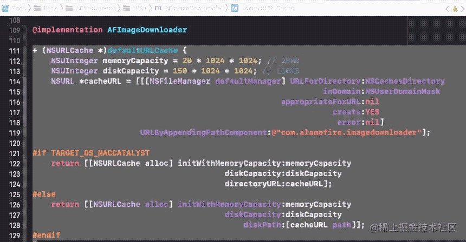
Task: Click URLForDirectory on line 114
Action: (x=326, y=81)
